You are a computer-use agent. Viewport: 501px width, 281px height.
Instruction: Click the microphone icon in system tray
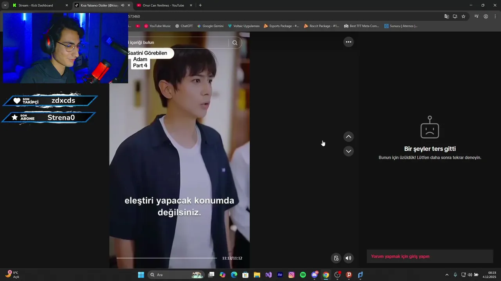(455, 275)
